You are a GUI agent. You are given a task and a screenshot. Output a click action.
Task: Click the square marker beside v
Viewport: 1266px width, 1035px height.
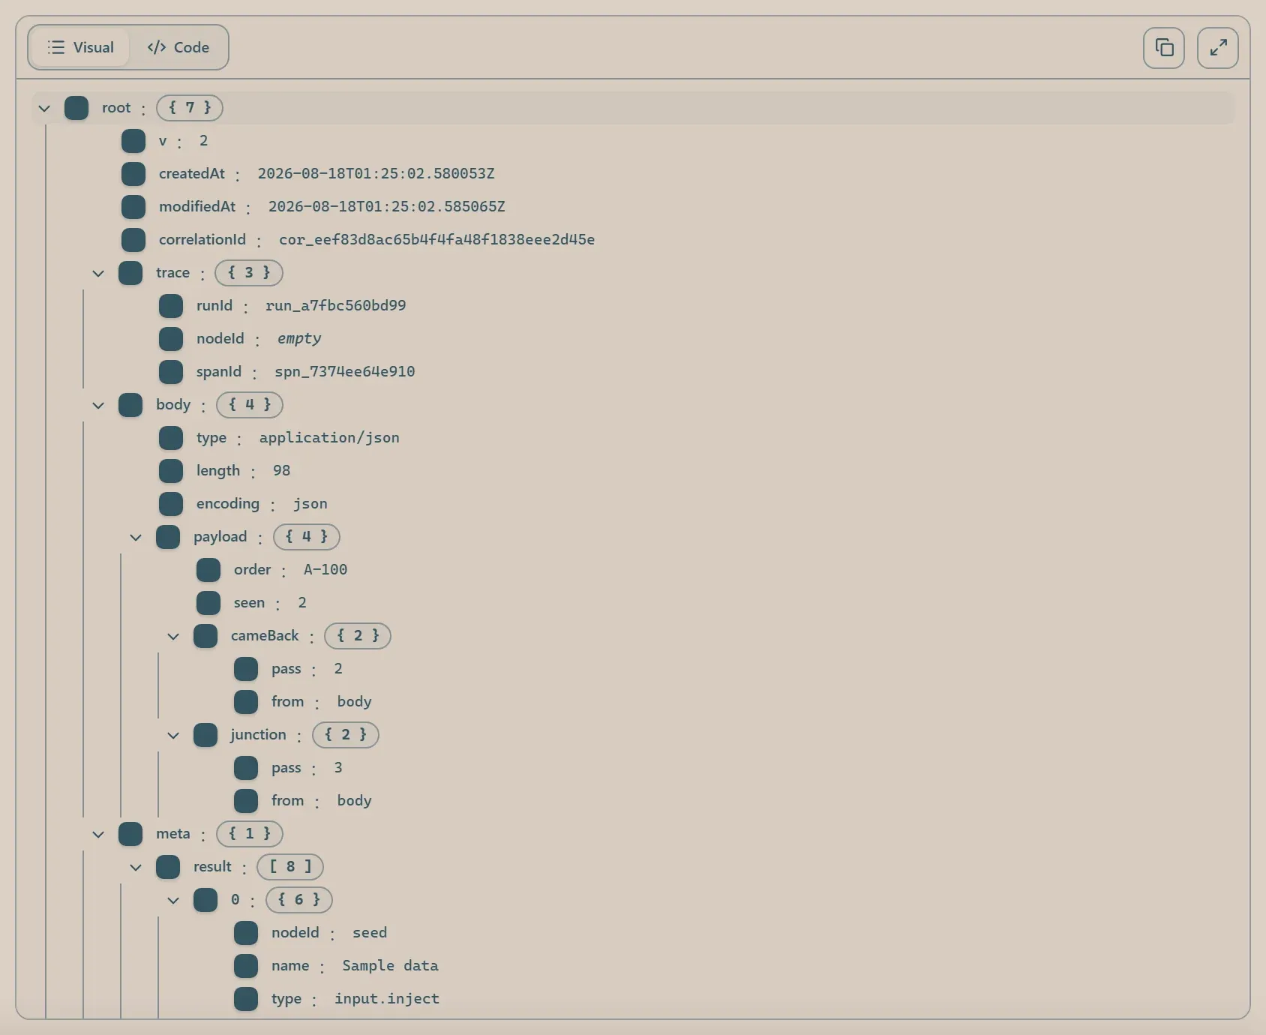133,141
